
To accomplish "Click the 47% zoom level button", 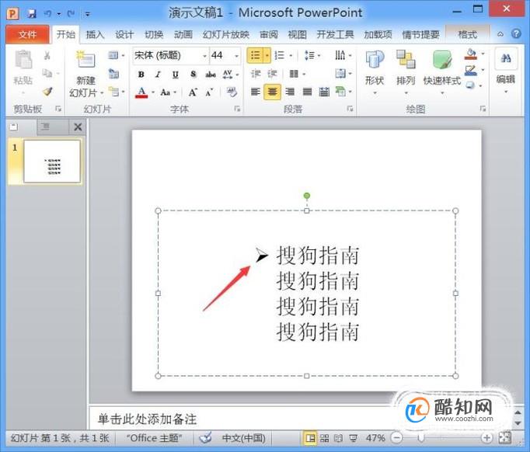I will point(375,438).
